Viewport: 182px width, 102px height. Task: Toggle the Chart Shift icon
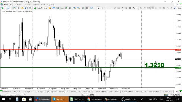(87, 8)
